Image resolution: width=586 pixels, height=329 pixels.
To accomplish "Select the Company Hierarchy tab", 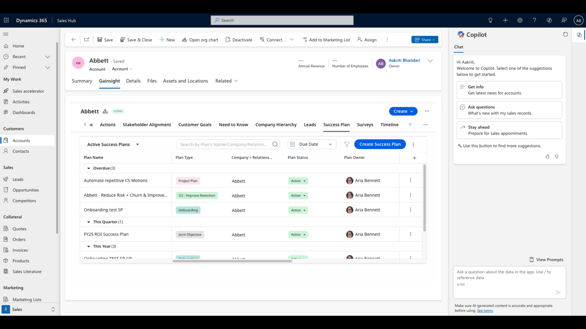I will point(276,125).
